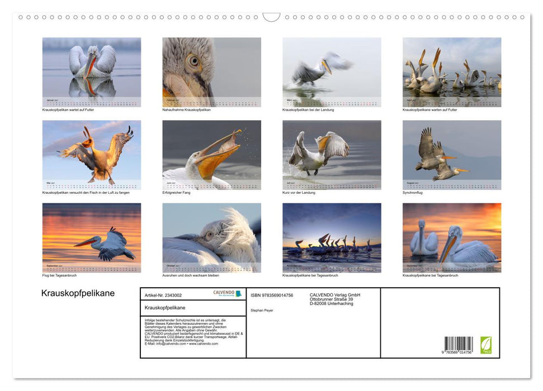Image resolution: width=543 pixels, height=391 pixels.
Task: Click the caption 'Kurz vor der Landung'
Action: (x=299, y=192)
